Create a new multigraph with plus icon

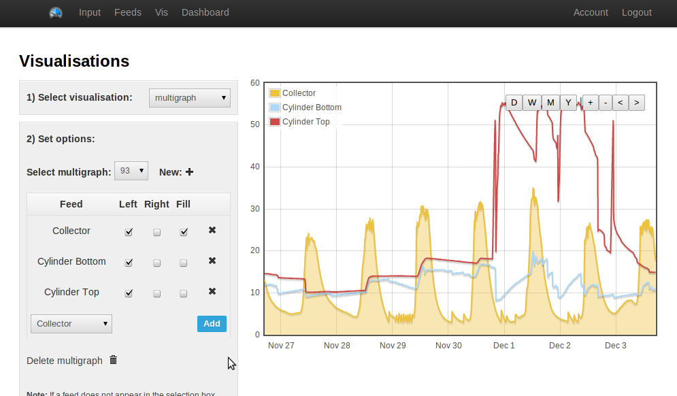pyautogui.click(x=189, y=172)
